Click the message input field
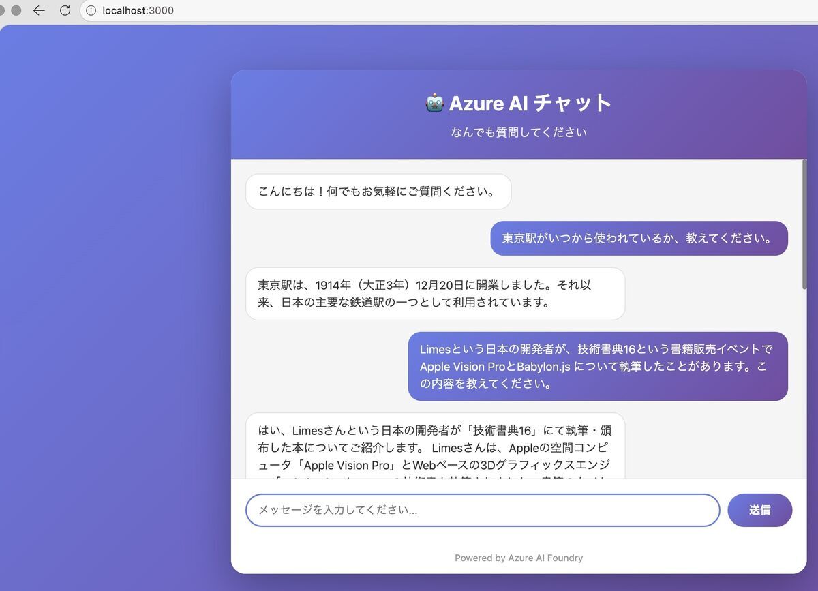The width and height of the screenshot is (818, 591). tap(483, 510)
